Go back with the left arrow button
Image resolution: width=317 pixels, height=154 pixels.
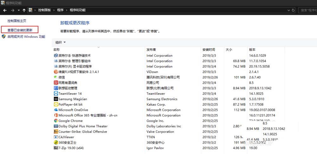5,10
